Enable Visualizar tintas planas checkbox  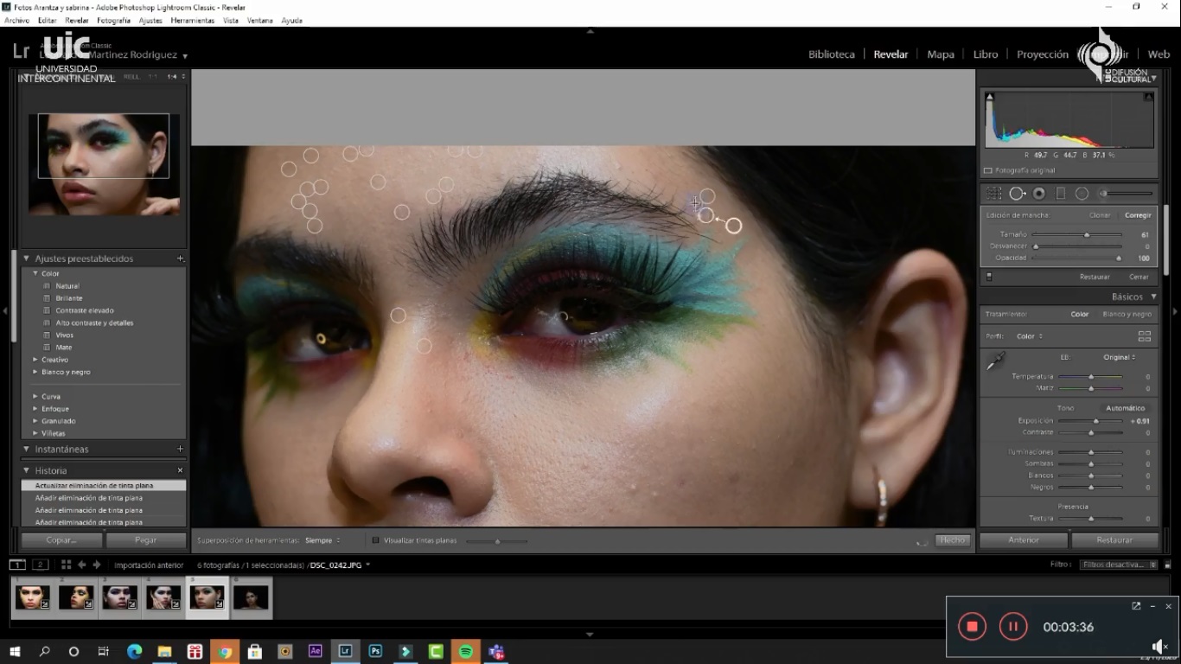pos(375,540)
